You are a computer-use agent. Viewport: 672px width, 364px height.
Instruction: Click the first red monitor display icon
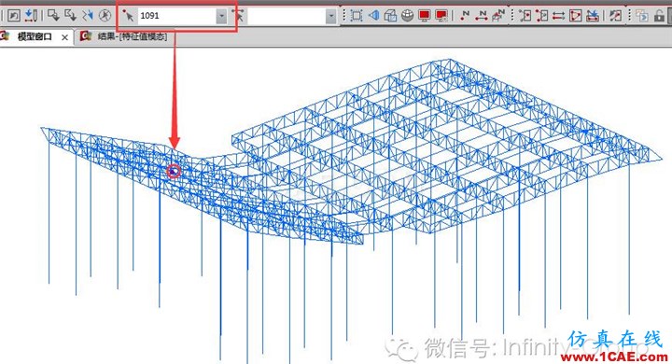click(425, 16)
